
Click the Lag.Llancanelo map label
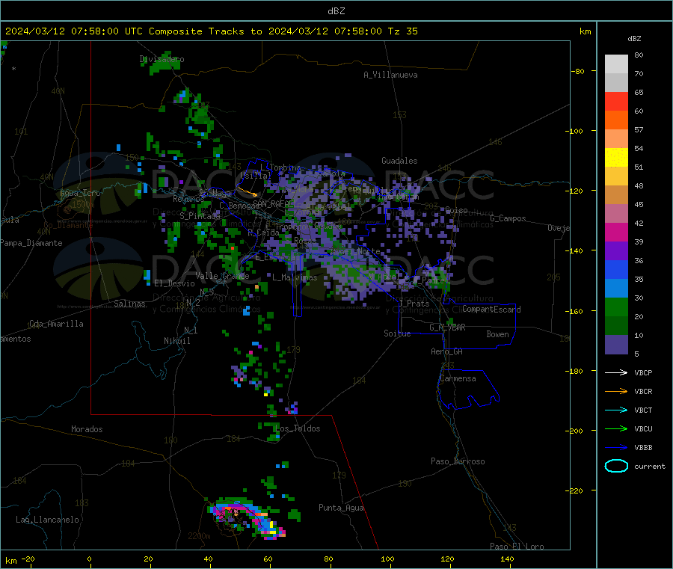tap(47, 520)
